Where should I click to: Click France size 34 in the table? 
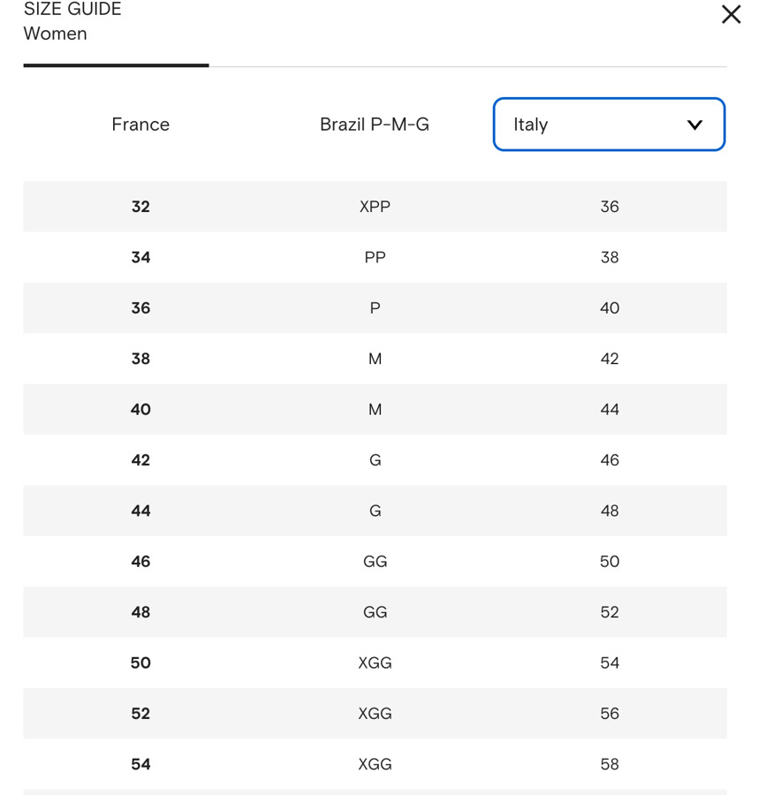(140, 257)
